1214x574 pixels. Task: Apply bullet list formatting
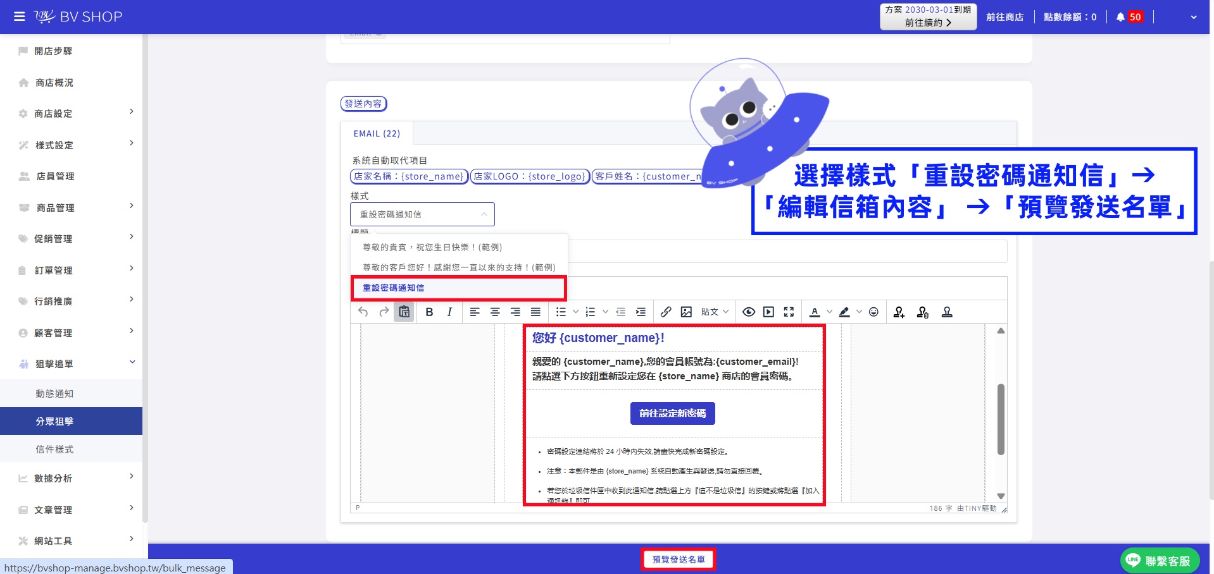click(561, 312)
